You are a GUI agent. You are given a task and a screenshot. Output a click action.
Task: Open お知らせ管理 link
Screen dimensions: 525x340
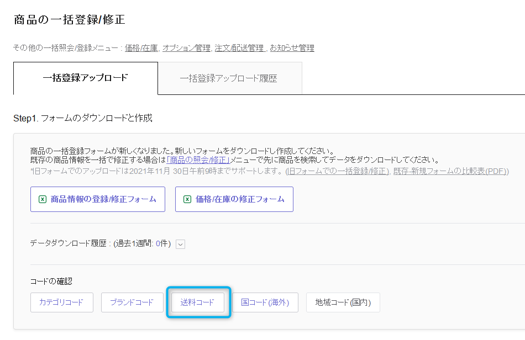click(x=292, y=48)
